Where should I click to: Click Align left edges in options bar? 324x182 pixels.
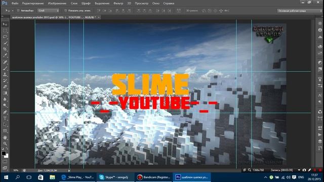click(x=117, y=11)
